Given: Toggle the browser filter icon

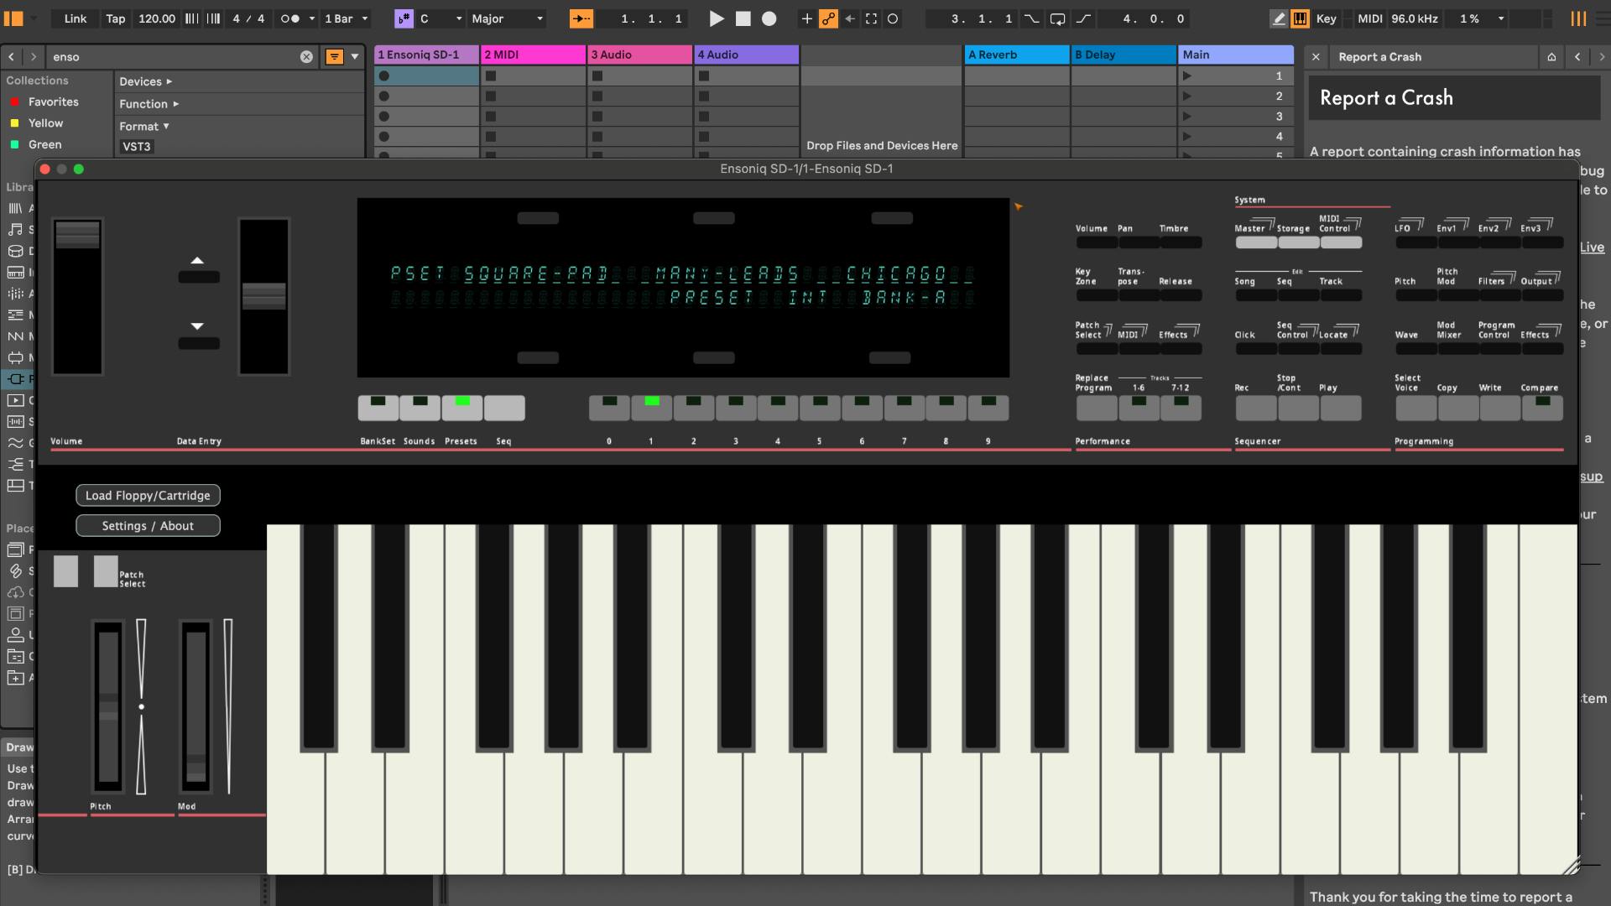Looking at the screenshot, I should pyautogui.click(x=334, y=57).
